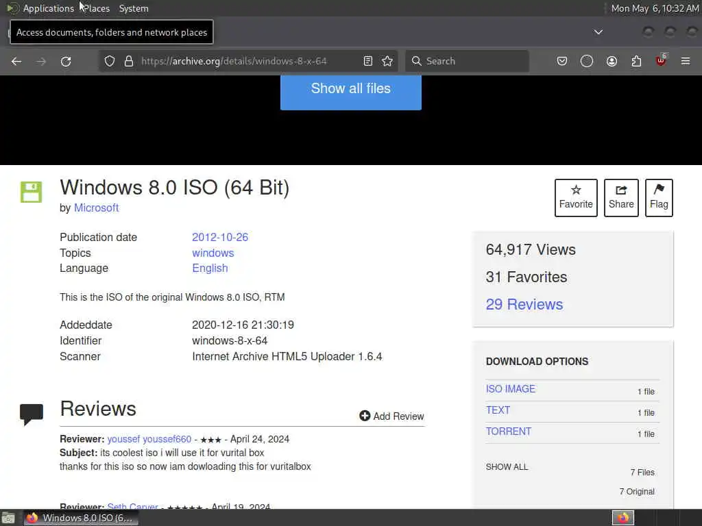The height and width of the screenshot is (526, 702).
Task: Switch to Windows 8.0 ISO taskbar window
Action: point(81,518)
